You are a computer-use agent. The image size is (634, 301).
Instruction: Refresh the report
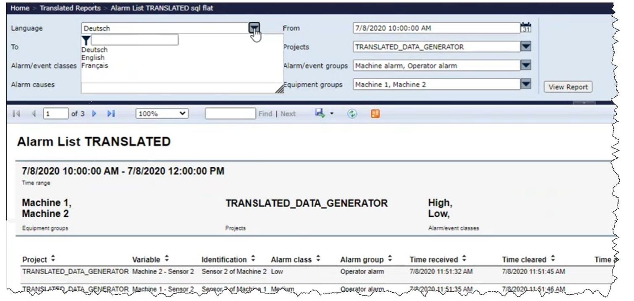click(352, 114)
